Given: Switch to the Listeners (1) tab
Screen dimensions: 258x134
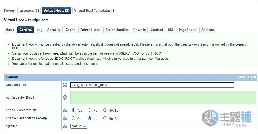Looking at the screenshot, I should (x=29, y=10).
